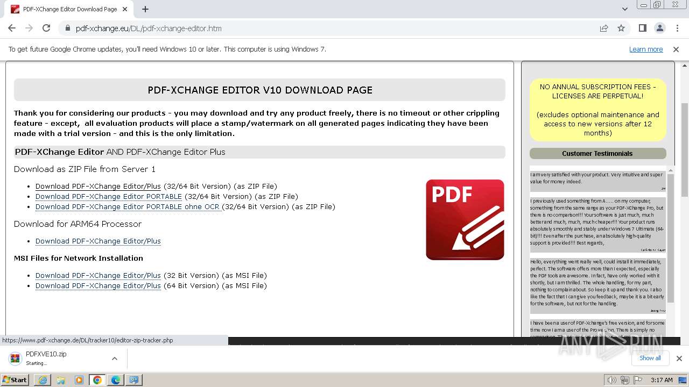Screen dimensions: 689x387
Task: Close the PDF-XChange Editor Download Page tab
Action: [x=125, y=9]
